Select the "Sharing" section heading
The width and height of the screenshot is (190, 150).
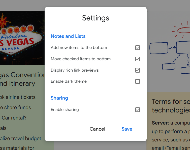(x=59, y=98)
